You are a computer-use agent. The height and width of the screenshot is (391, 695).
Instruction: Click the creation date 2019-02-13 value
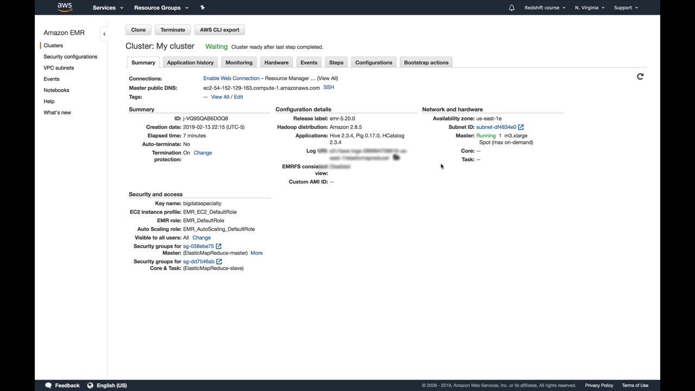coord(213,127)
